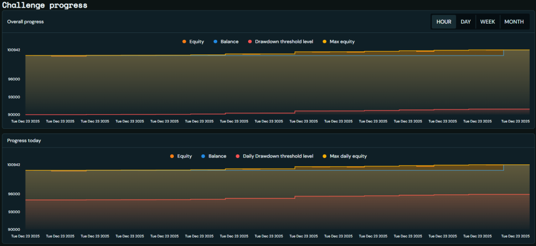Click 100942 y-axis label in Overall progress chart
536x246 pixels.
14,50
